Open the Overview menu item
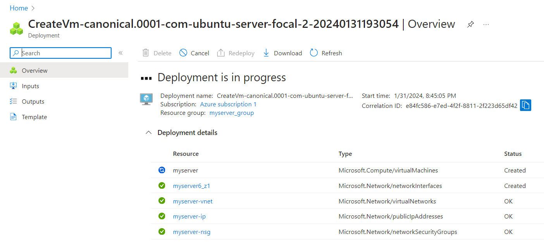The width and height of the screenshot is (544, 244). tap(64, 70)
